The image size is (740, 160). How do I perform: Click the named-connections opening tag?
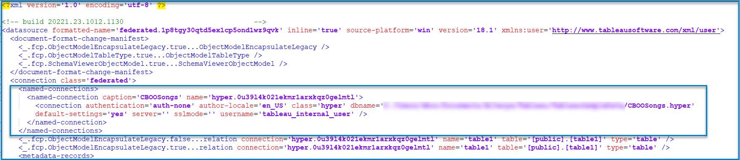pos(58,89)
